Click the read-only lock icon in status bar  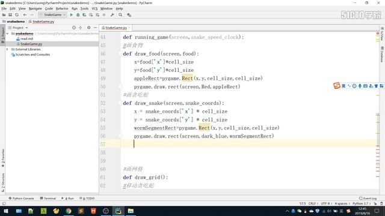coord(375,203)
